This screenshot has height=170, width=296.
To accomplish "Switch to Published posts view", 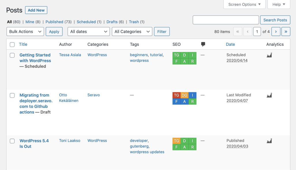I will pos(54,22).
